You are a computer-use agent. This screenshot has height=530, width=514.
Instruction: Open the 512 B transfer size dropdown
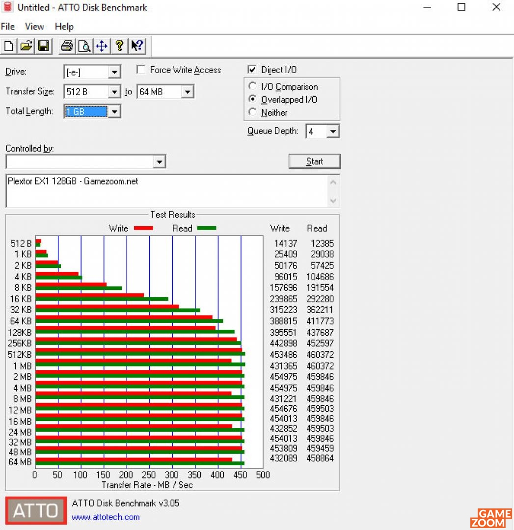pos(114,92)
